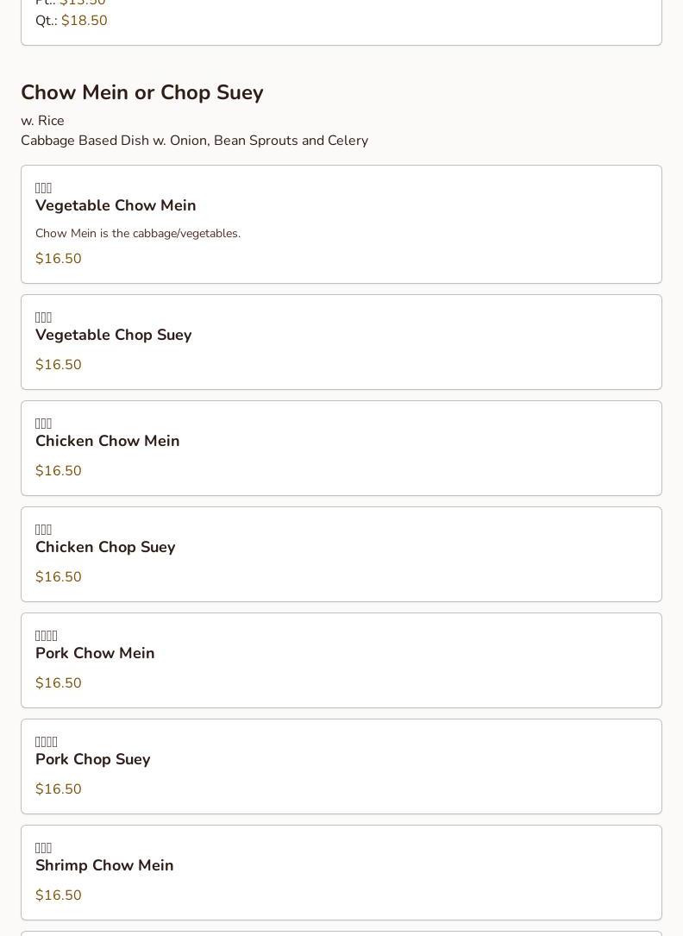Click the Chicken Chow Mein title
The height and width of the screenshot is (936, 683).
point(107,441)
